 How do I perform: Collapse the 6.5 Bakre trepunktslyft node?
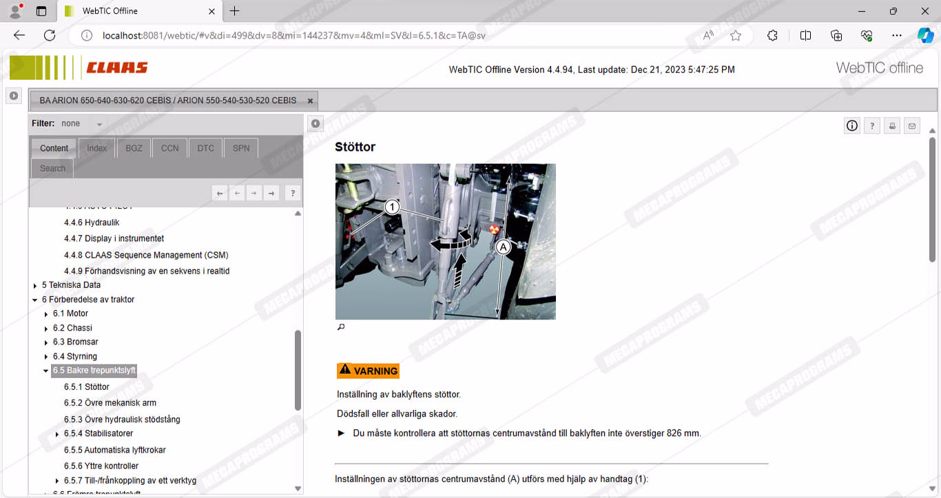click(46, 371)
